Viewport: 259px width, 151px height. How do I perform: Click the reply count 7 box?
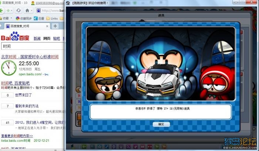pos(7,106)
